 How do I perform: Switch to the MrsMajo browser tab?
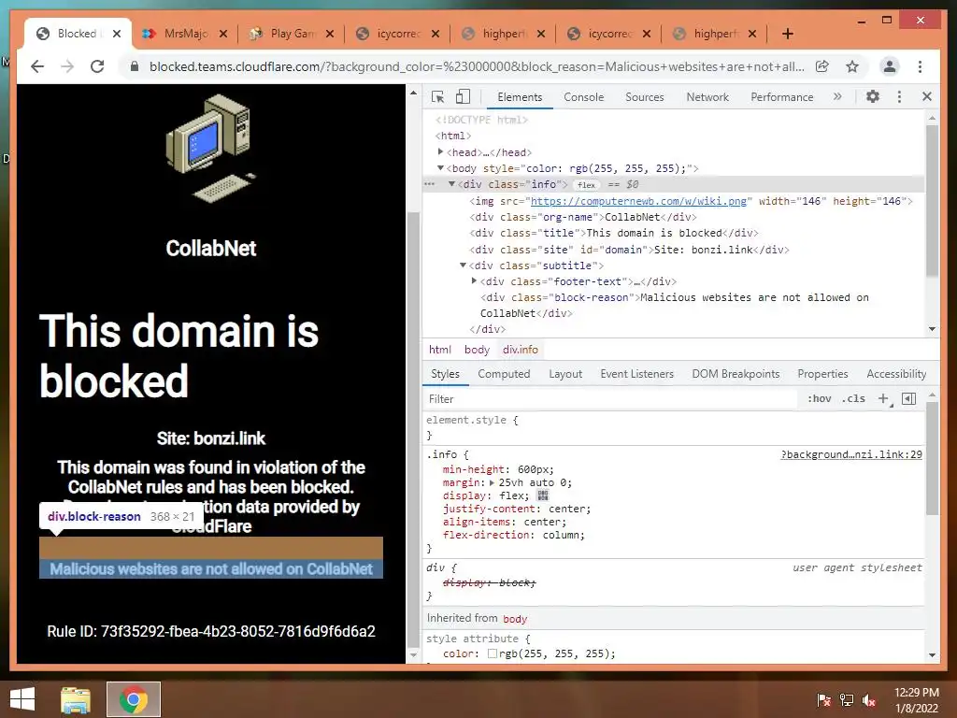[x=186, y=34]
